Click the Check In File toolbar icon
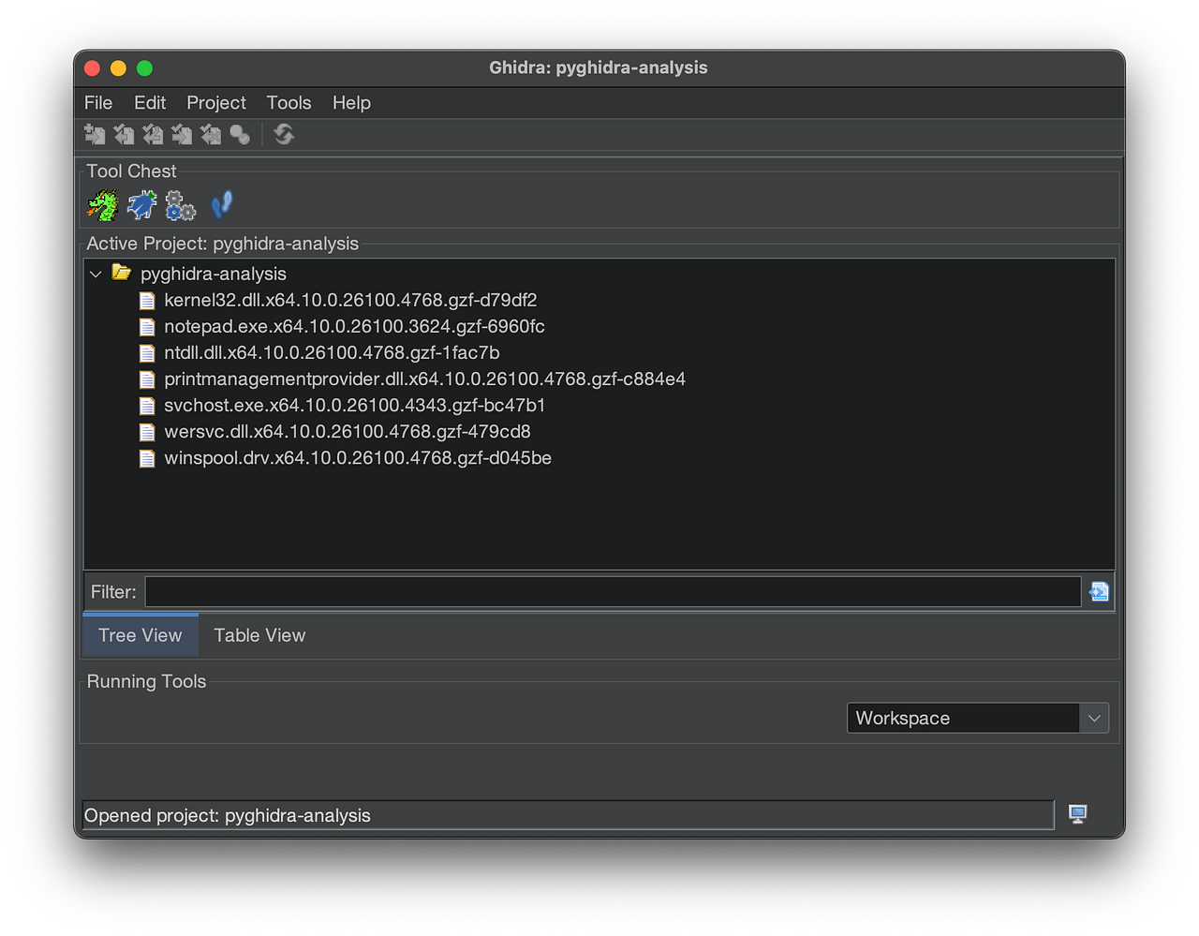The width and height of the screenshot is (1199, 936). [182, 135]
